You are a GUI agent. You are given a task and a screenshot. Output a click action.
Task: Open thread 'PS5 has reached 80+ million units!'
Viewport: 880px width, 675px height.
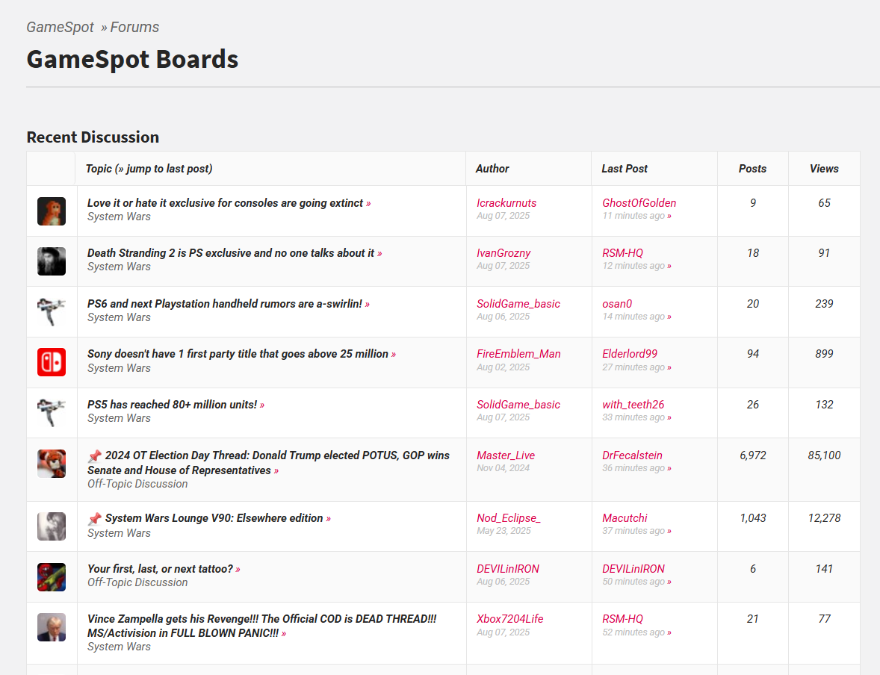click(172, 405)
